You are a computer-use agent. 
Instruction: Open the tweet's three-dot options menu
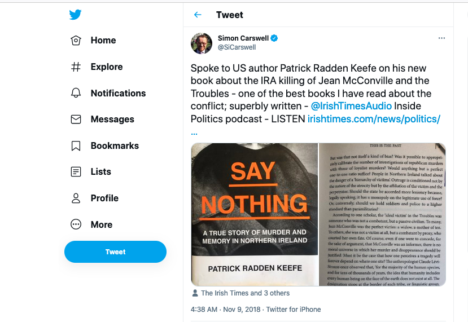click(441, 38)
